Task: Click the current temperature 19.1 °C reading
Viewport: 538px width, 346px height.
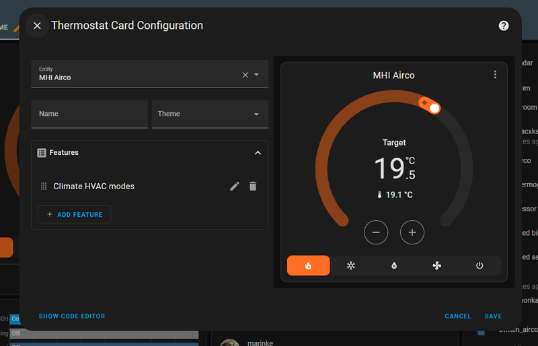Action: 395,195
